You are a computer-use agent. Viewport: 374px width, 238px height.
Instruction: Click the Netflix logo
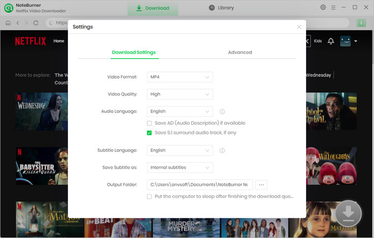[x=30, y=41]
